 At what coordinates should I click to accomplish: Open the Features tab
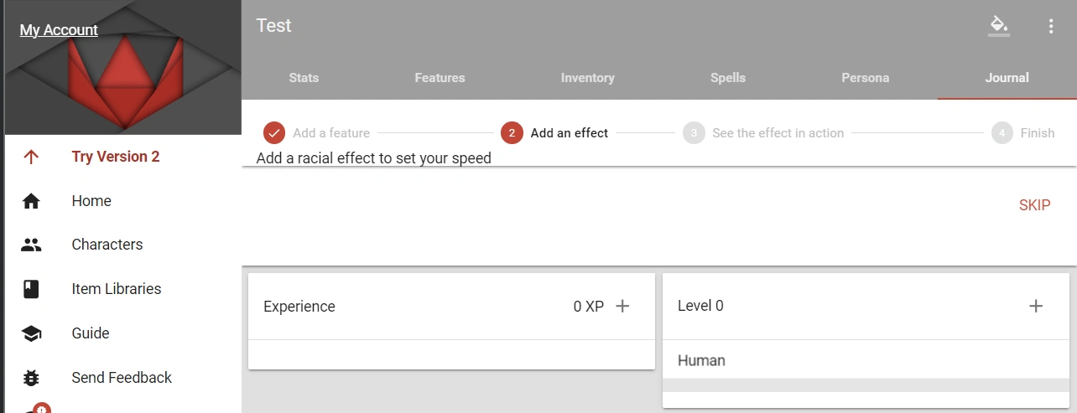pos(440,78)
